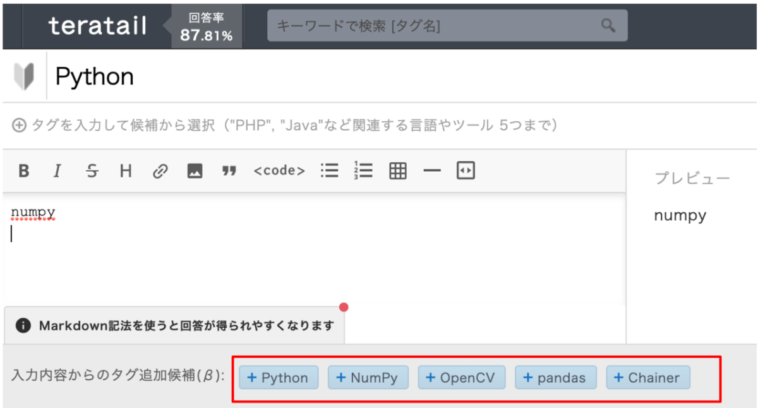
Task: Insert a code block
Action: 279,171
